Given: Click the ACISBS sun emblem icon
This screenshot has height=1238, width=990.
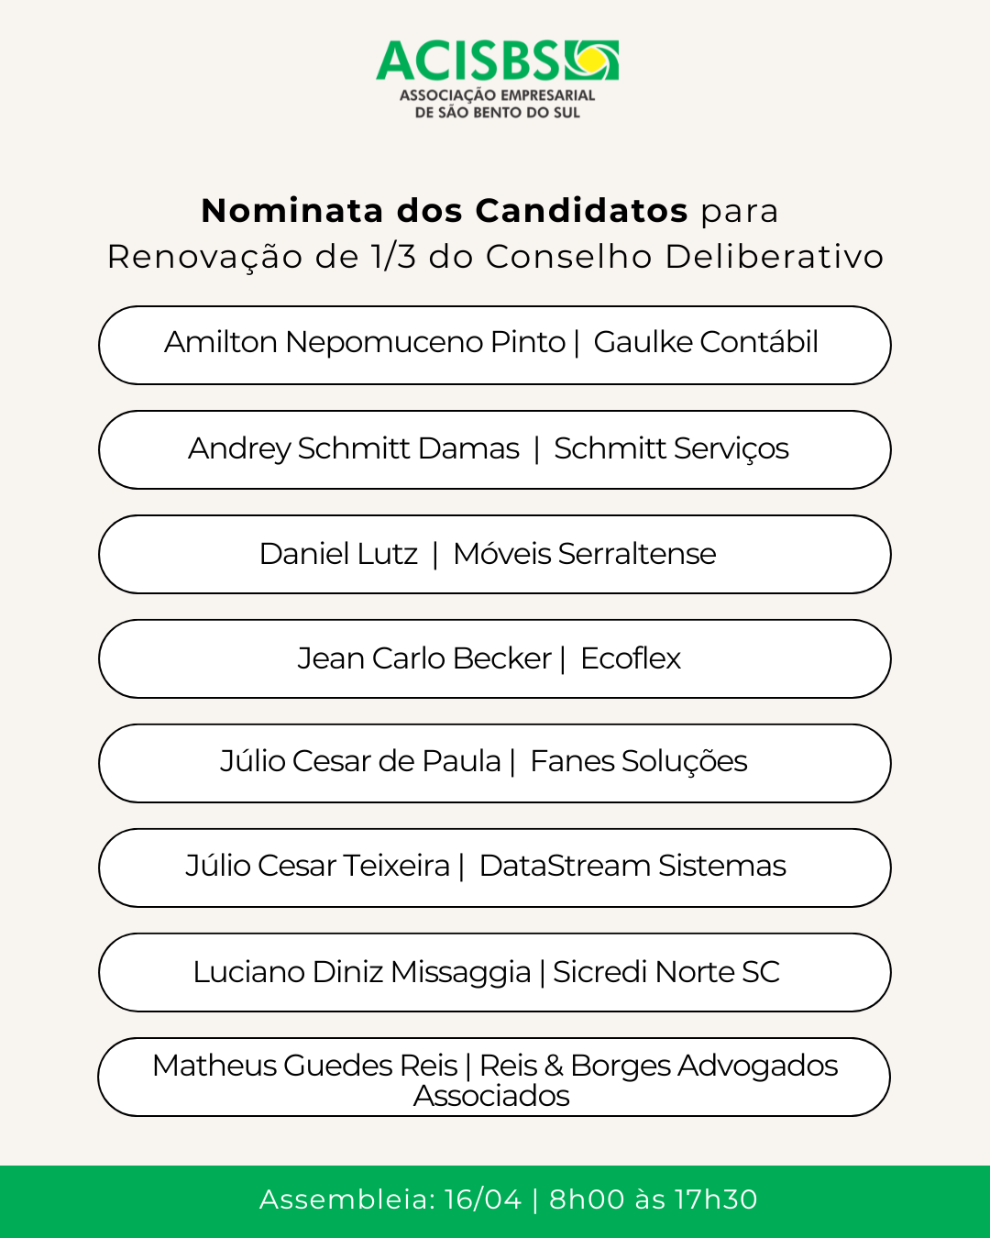Looking at the screenshot, I should pos(592,60).
